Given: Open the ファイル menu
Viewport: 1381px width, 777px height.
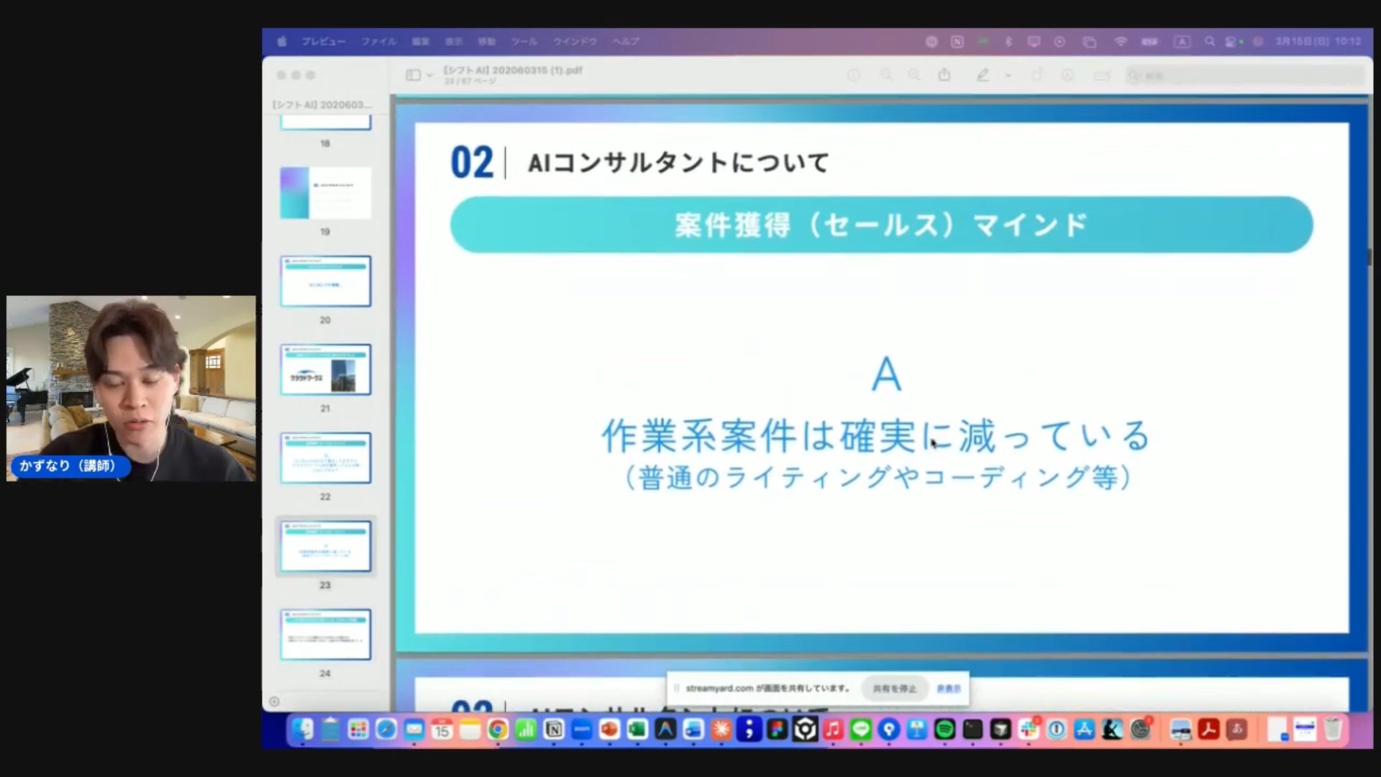Looking at the screenshot, I should (x=378, y=42).
